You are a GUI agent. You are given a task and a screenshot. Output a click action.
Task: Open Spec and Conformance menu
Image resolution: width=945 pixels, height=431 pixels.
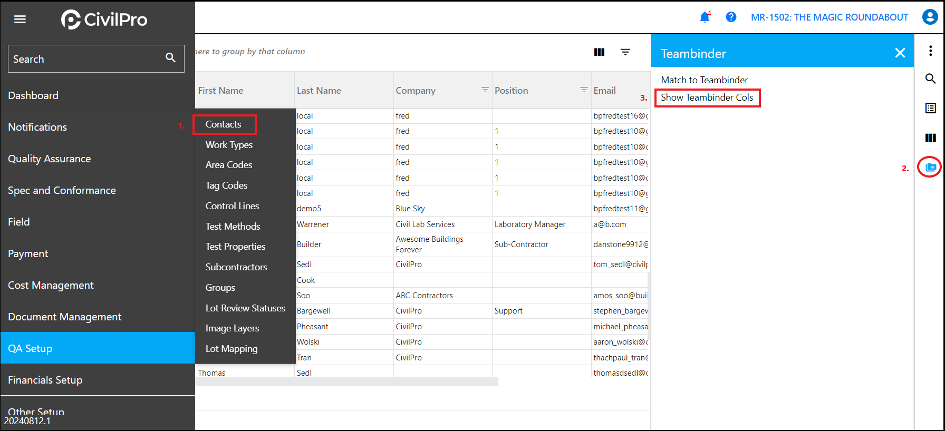pyautogui.click(x=98, y=190)
